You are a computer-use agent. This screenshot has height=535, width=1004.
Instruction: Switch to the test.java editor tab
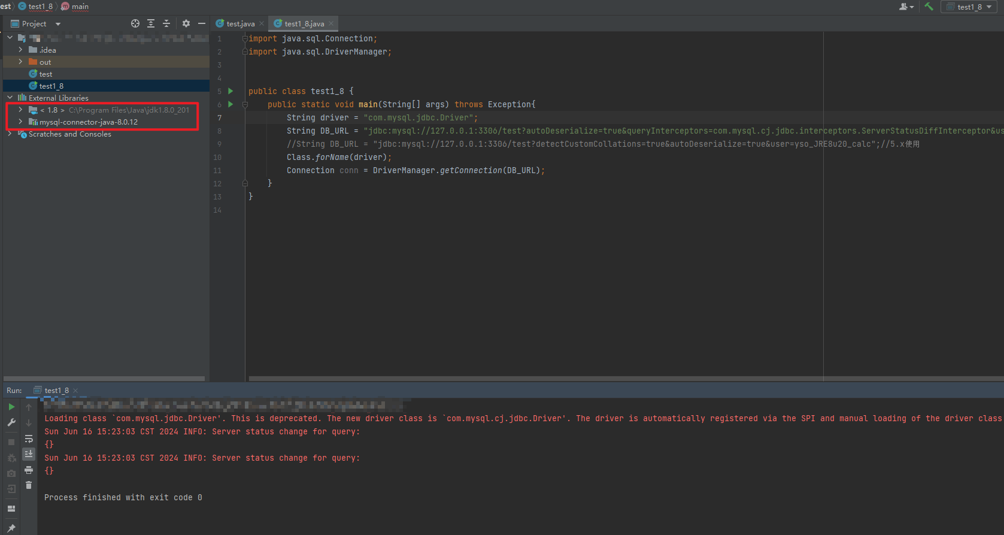240,23
